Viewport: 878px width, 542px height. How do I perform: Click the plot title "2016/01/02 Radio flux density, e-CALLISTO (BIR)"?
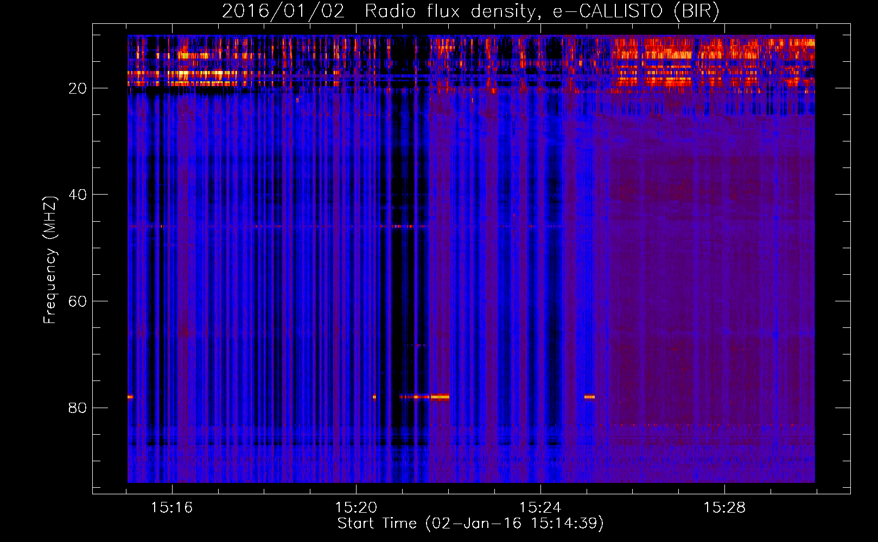pos(470,11)
